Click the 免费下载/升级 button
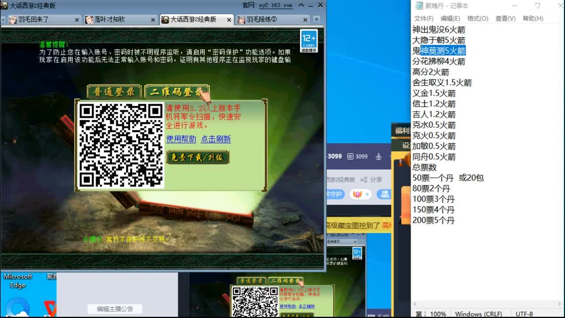The image size is (565, 318). coord(198,157)
